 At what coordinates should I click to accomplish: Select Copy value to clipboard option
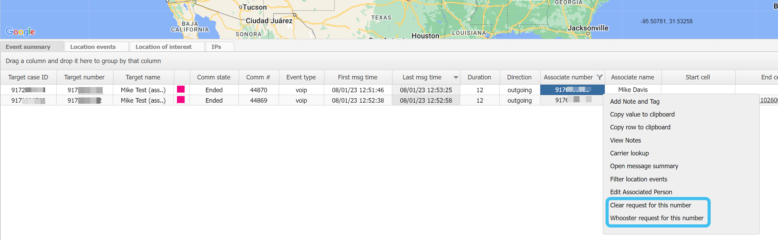(642, 114)
